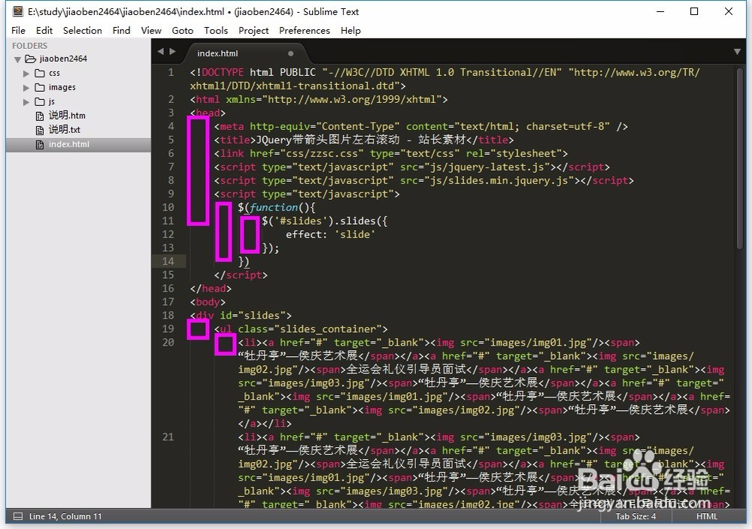Click line number 20 in the gutter
The height and width of the screenshot is (529, 752).
click(168, 343)
